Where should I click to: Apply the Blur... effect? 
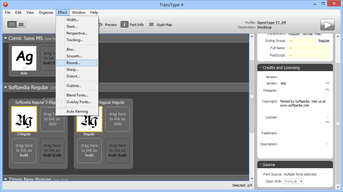77,49
